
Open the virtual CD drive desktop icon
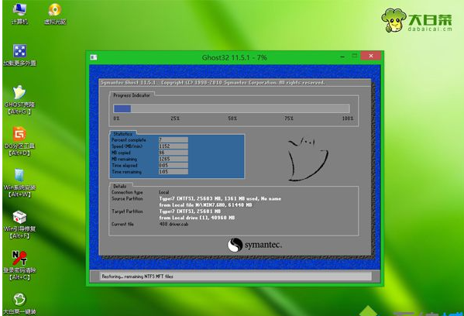55,14
